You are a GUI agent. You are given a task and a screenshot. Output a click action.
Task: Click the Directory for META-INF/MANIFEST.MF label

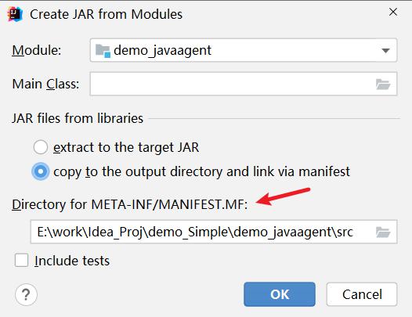tap(130, 204)
